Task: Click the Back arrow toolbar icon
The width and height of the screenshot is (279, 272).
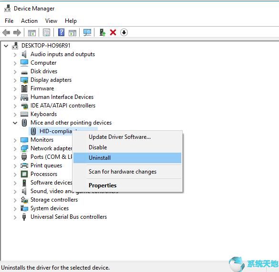Action: (x=6, y=32)
